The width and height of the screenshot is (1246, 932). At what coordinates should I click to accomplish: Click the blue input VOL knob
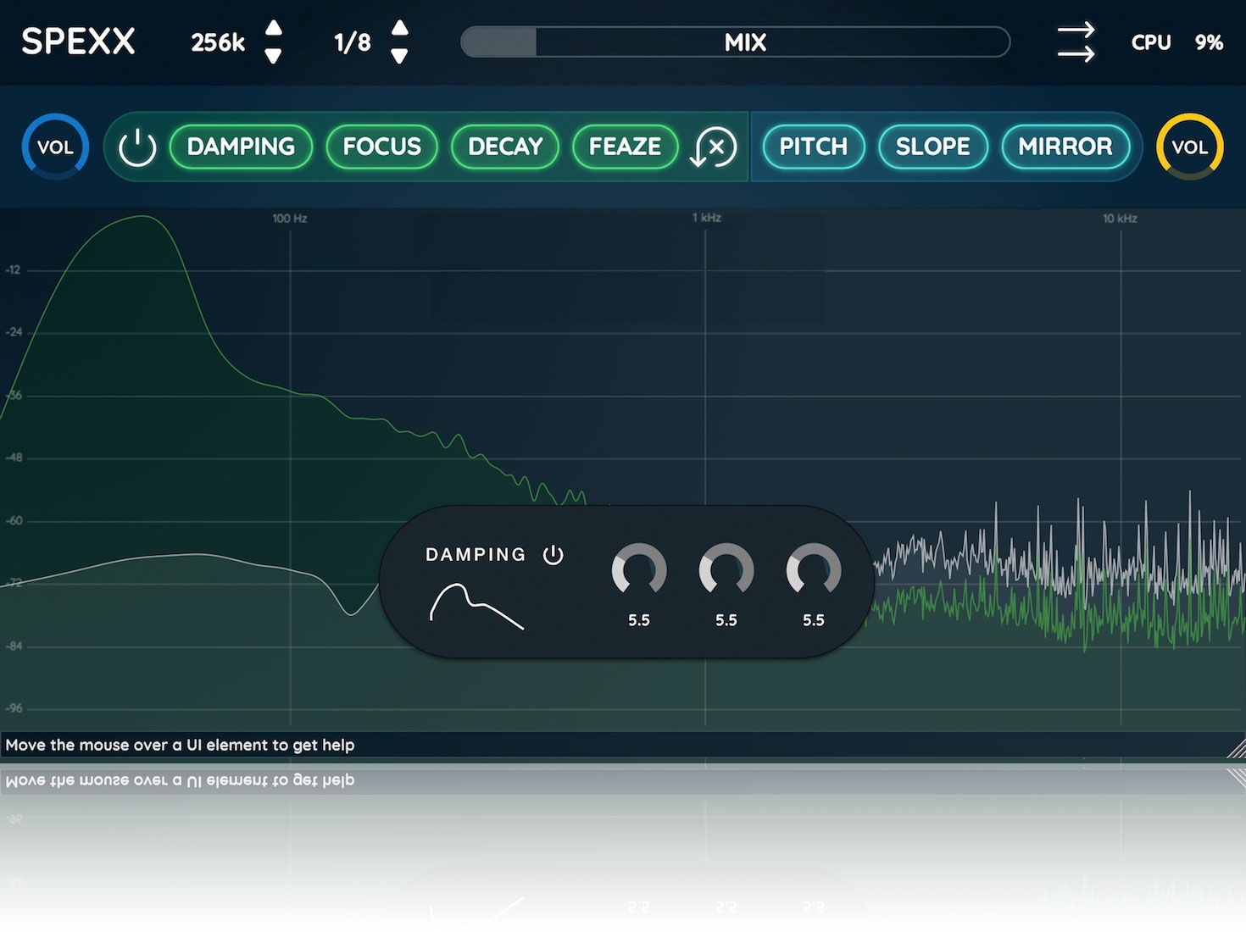pos(55,147)
